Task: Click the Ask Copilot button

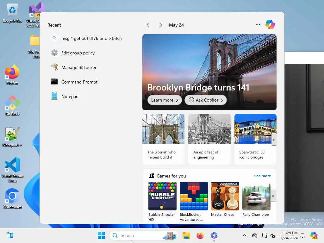Action: (205, 100)
